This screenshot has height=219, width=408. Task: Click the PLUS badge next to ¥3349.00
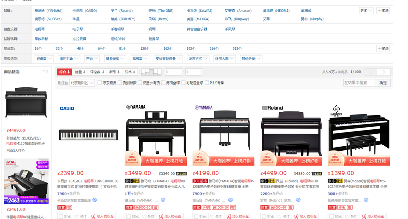[182, 174]
